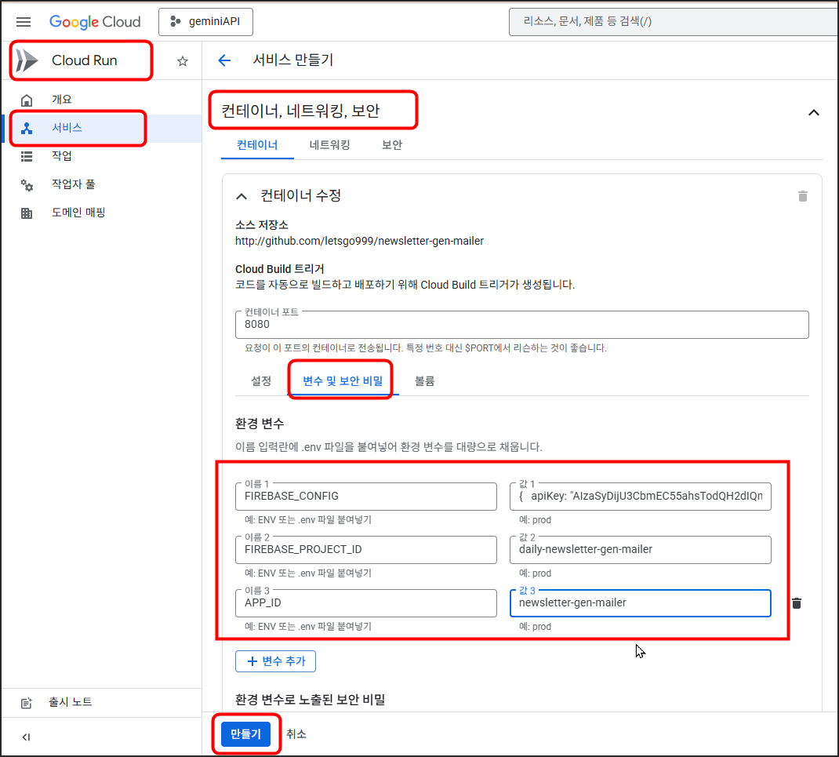Open the 설정 sub-tab
839x757 pixels.
click(261, 381)
